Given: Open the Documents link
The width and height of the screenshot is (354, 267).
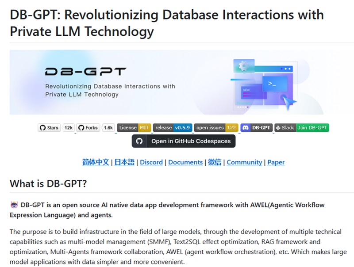Looking at the screenshot, I should coord(185,162).
